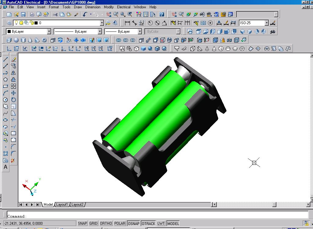
Task: Open the Electrical menu
Action: [x=124, y=7]
